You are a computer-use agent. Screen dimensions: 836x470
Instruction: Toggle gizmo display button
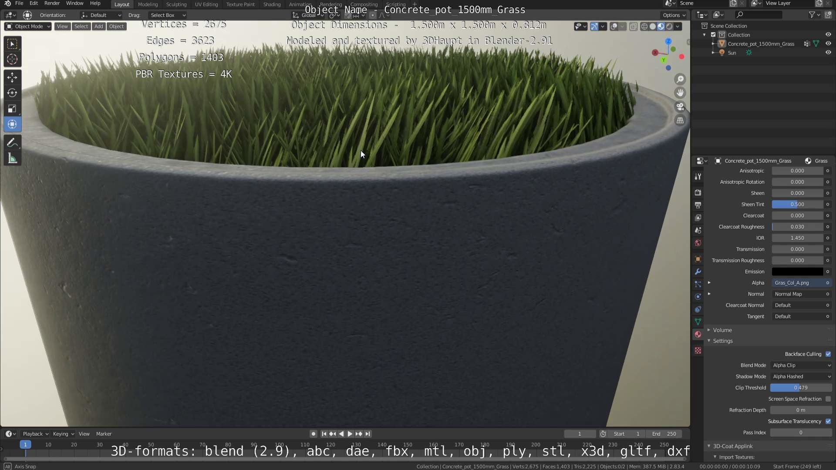point(594,27)
